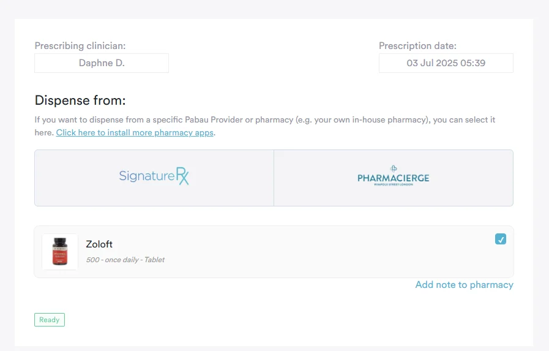Uncheck the Zoloft medication checkbox

pos(501,240)
